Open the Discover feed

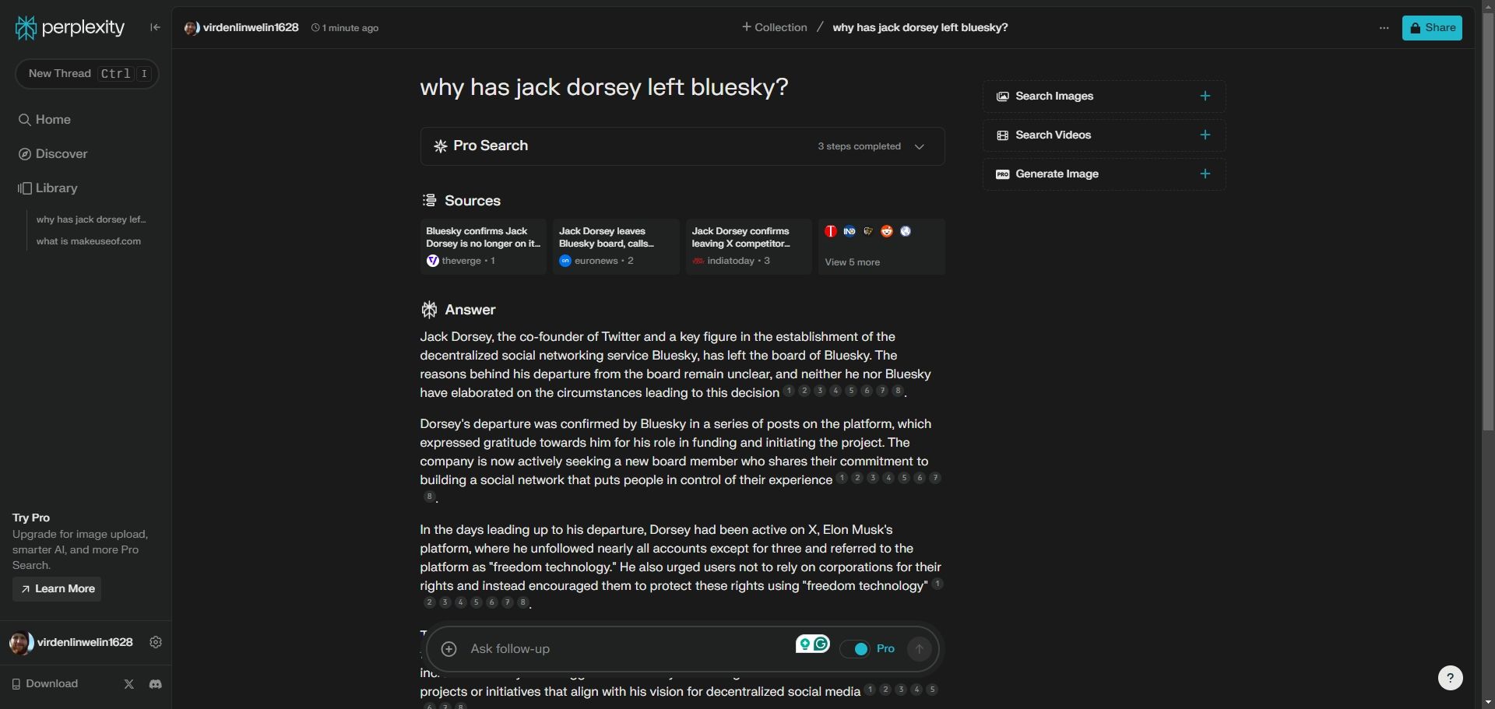pos(61,153)
